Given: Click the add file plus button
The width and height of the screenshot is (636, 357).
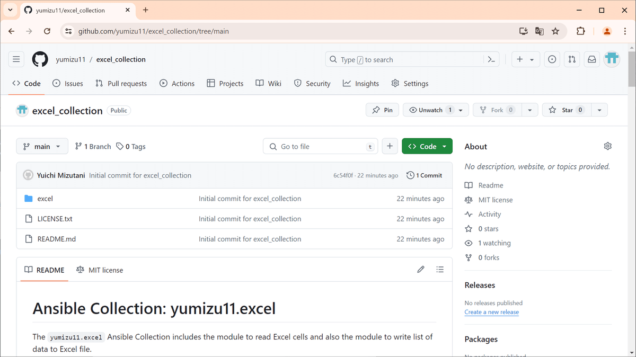Looking at the screenshot, I should point(390,146).
